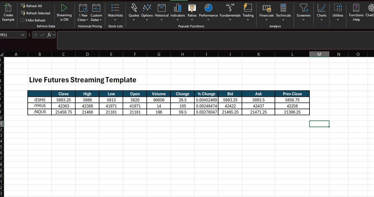Toggle the Streaming is ON play button
The width and height of the screenshot is (374, 197).
click(64, 7)
